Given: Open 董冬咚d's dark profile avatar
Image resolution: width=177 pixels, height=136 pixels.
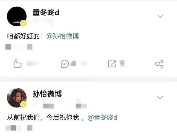Looking at the screenshot, I should click(17, 16).
